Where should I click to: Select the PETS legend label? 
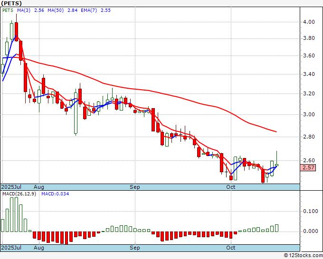coord(8,10)
